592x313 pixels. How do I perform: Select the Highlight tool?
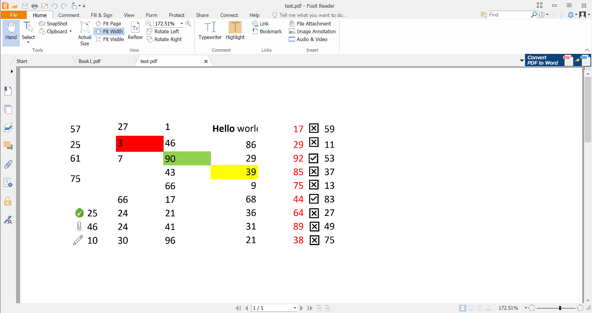235,31
